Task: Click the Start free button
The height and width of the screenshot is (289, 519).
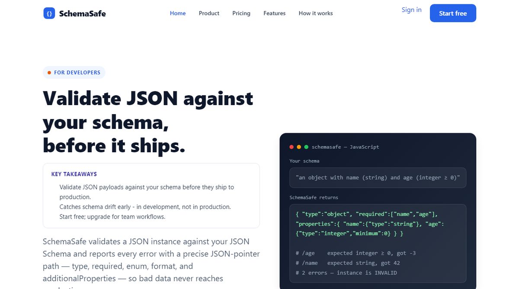Action: pyautogui.click(x=453, y=13)
